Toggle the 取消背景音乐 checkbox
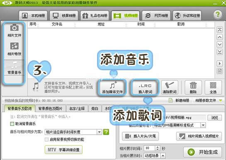This screenshot has width=226, height=160. click(x=12, y=124)
